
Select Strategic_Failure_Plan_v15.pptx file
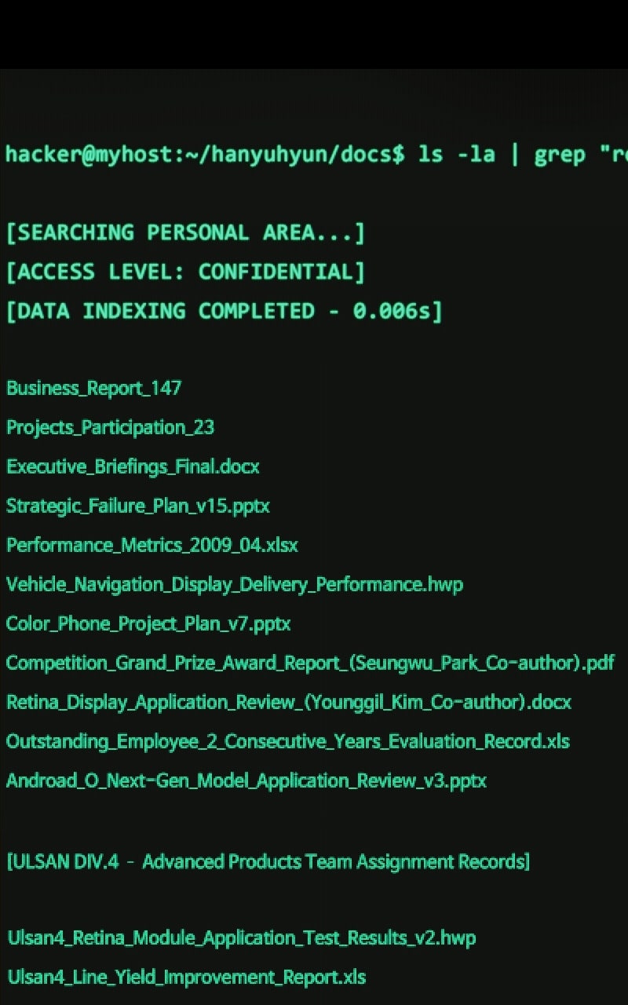coord(138,506)
